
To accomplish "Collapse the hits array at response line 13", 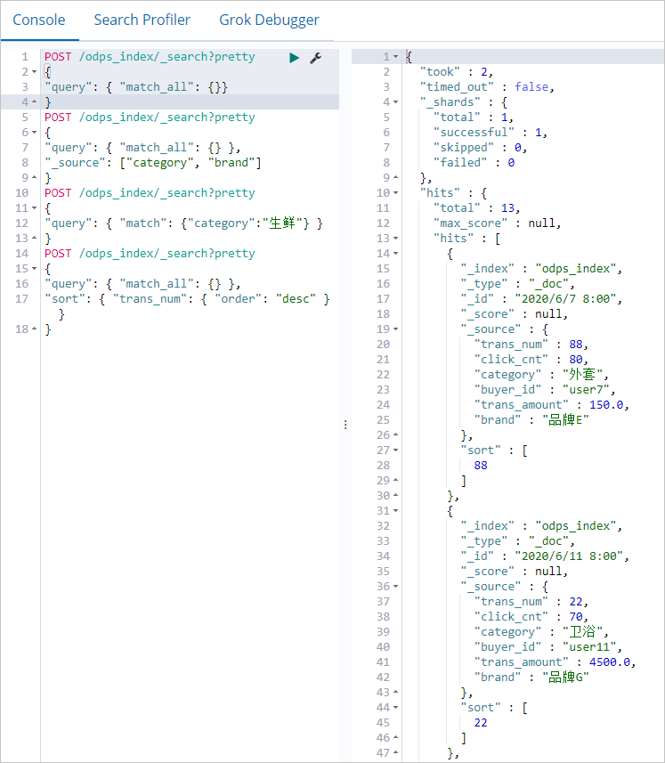I will pyautogui.click(x=395, y=239).
